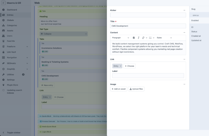
Task: Open the Styles dropdown in editor
Action: 164,38
